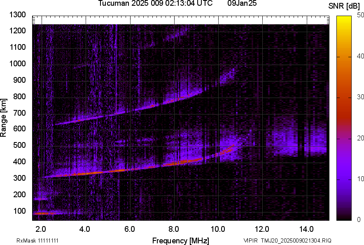Click the date label '09Jan25'

tap(242, 3)
